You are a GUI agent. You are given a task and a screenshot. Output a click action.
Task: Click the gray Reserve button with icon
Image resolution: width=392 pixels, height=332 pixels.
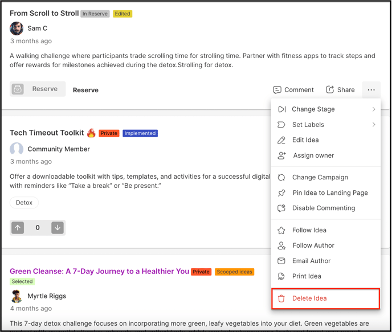pyautogui.click(x=38, y=89)
